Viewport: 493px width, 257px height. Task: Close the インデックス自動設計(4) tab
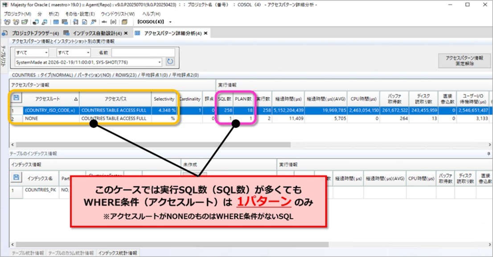click(126, 33)
